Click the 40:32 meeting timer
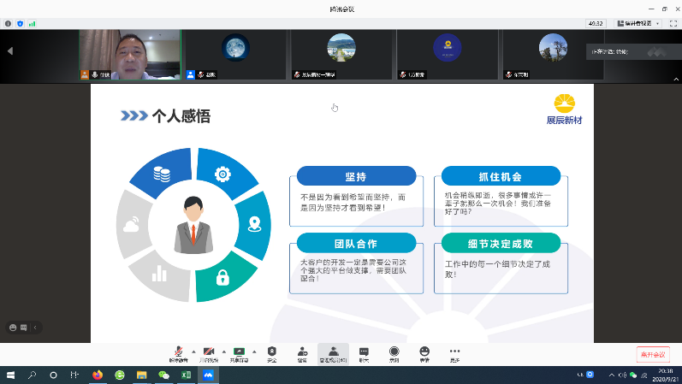Viewport: 682px width, 384px height. point(596,23)
